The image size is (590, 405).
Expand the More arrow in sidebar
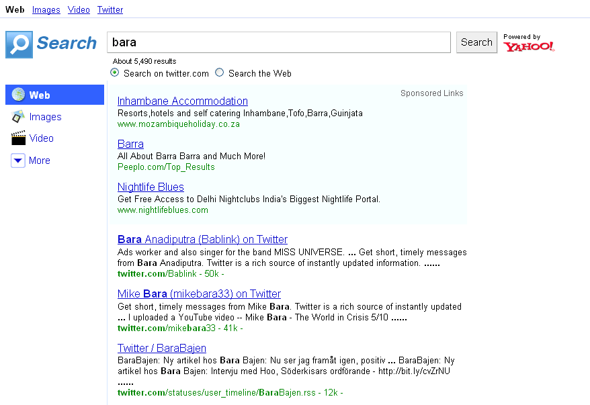pos(18,161)
